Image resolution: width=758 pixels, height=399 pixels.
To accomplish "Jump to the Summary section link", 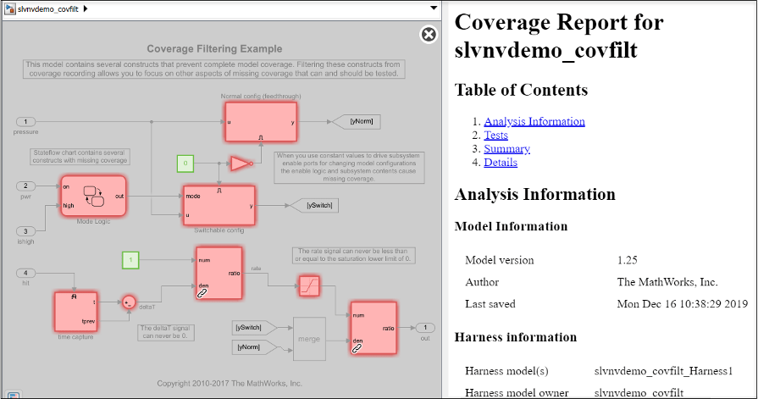I will pos(506,148).
